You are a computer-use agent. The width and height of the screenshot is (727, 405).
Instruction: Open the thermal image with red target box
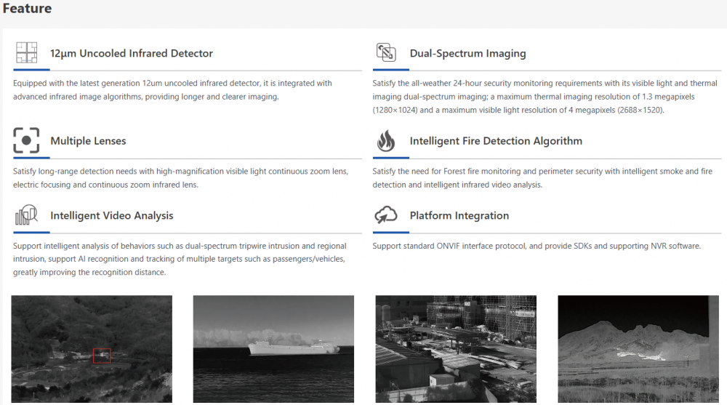pos(92,349)
